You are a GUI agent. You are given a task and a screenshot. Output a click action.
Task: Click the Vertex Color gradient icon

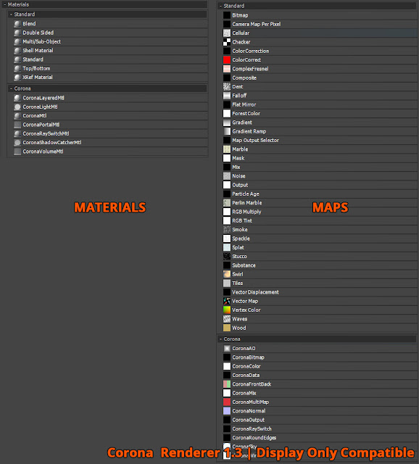tap(227, 310)
